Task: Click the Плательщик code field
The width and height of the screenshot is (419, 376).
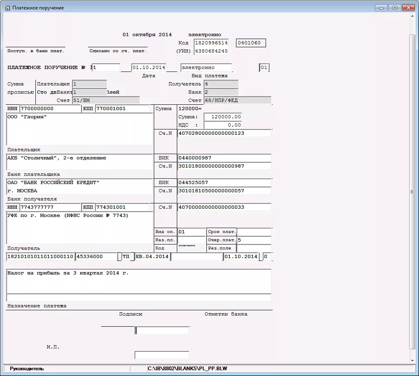Action: click(90, 84)
